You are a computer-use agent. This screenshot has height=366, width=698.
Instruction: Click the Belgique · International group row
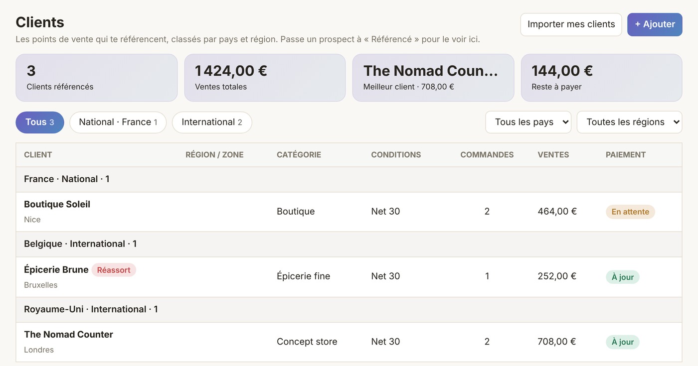349,244
